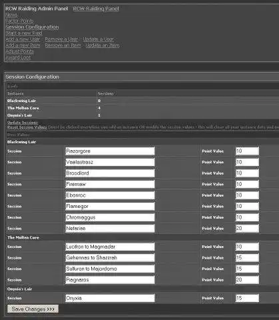Go to the News page link

point(11,15)
